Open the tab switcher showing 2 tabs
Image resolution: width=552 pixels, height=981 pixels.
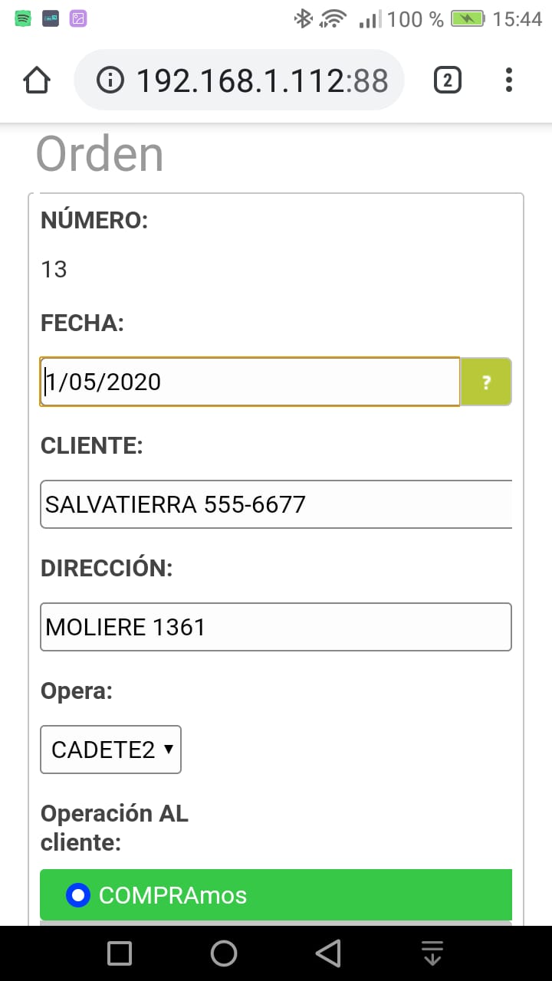[x=448, y=80]
